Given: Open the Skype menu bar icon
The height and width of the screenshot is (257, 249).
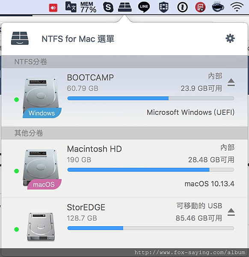Looking at the screenshot, I should pos(108,7).
